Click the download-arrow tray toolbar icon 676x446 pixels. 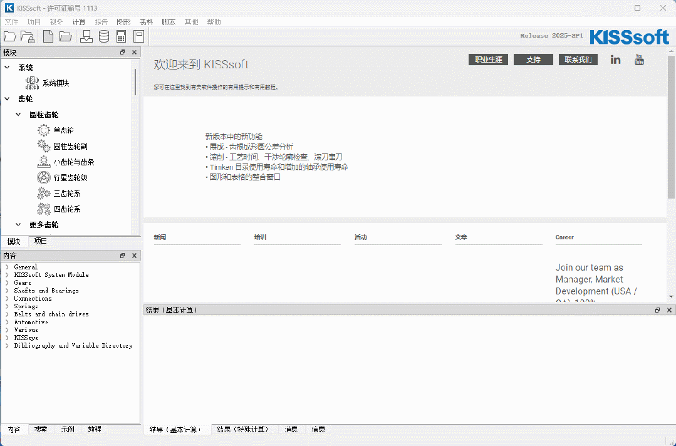86,36
